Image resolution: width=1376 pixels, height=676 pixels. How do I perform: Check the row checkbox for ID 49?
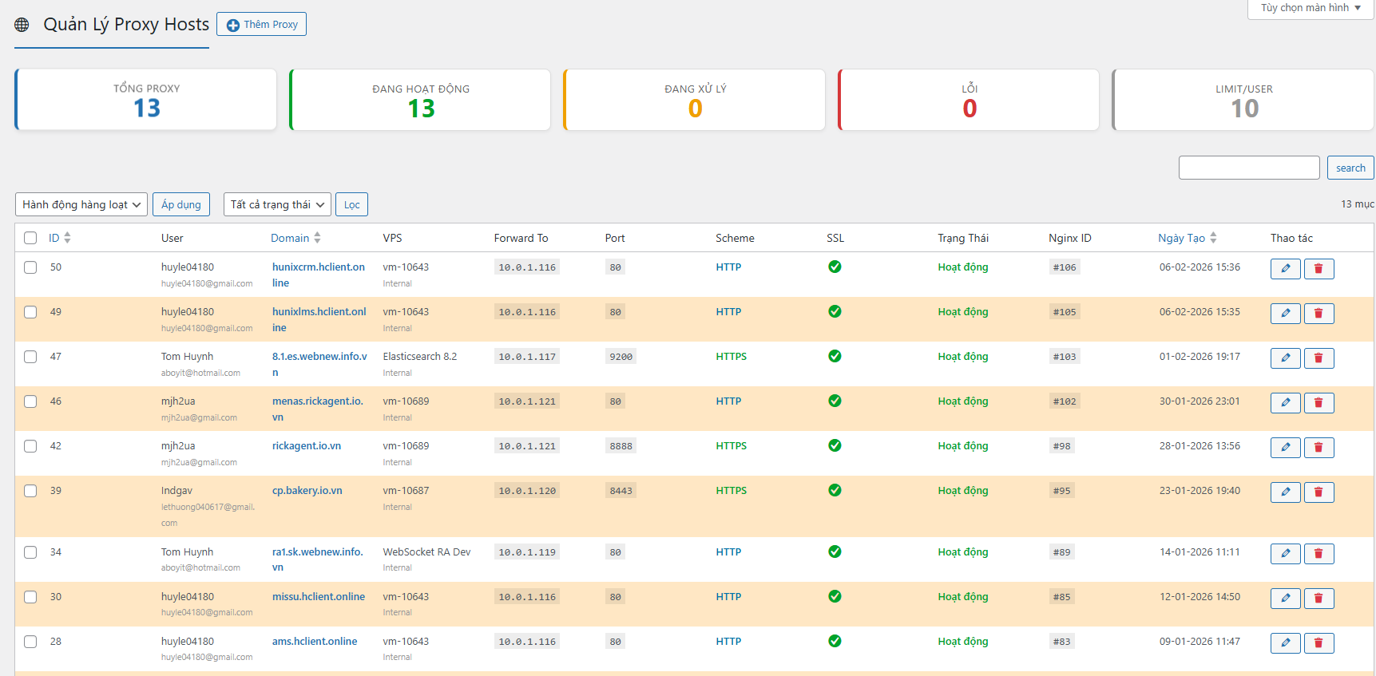pos(30,312)
